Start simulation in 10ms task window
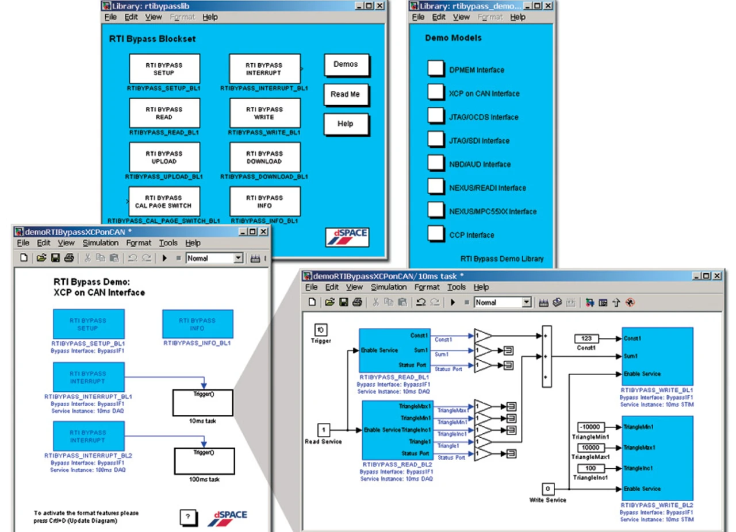Viewport: 736px width, 532px height. click(x=453, y=302)
